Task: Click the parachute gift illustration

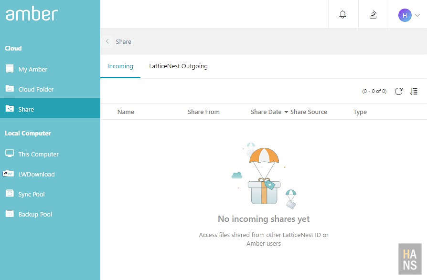Action: click(264, 176)
